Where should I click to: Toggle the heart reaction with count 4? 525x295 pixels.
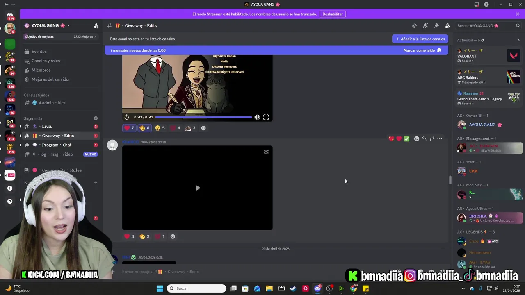click(x=129, y=236)
